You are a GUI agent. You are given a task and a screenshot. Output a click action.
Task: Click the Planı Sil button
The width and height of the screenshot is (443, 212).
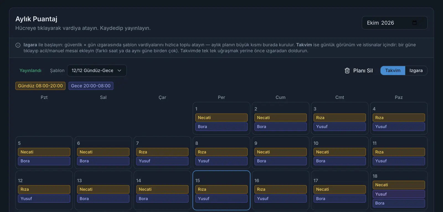click(x=359, y=71)
